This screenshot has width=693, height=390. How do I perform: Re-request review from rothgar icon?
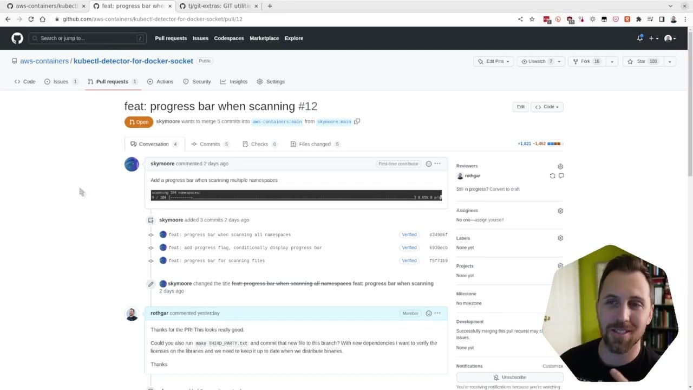tap(552, 176)
